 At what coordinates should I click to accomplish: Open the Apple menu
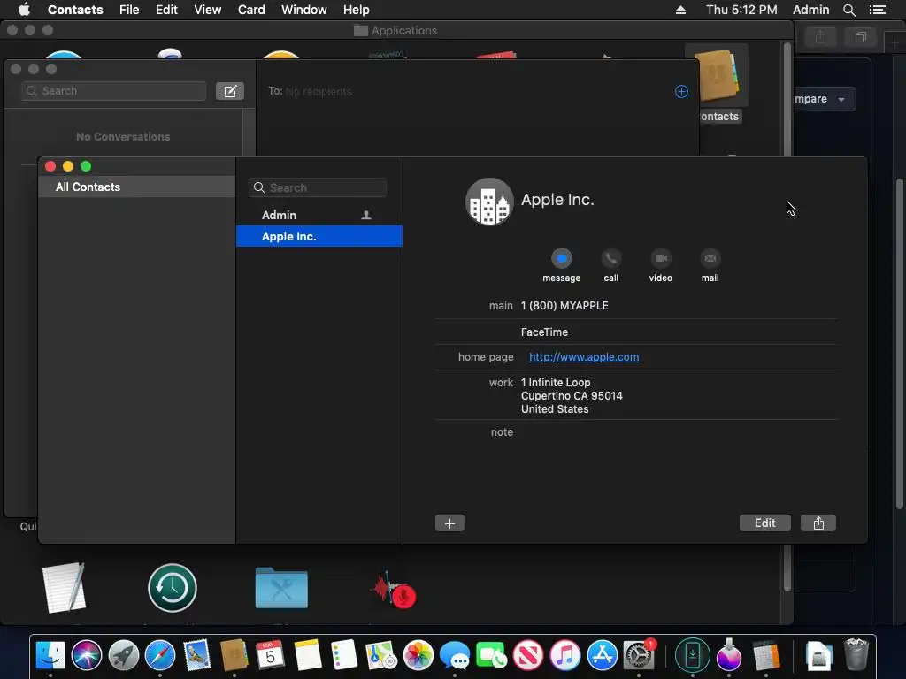pyautogui.click(x=24, y=10)
